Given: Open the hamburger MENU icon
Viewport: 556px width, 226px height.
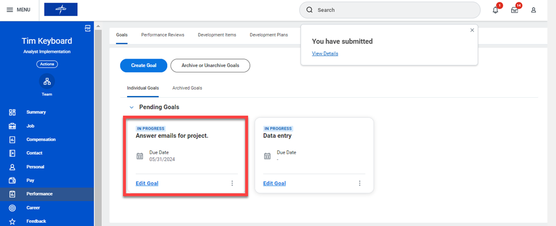Looking at the screenshot, I should tap(10, 10).
